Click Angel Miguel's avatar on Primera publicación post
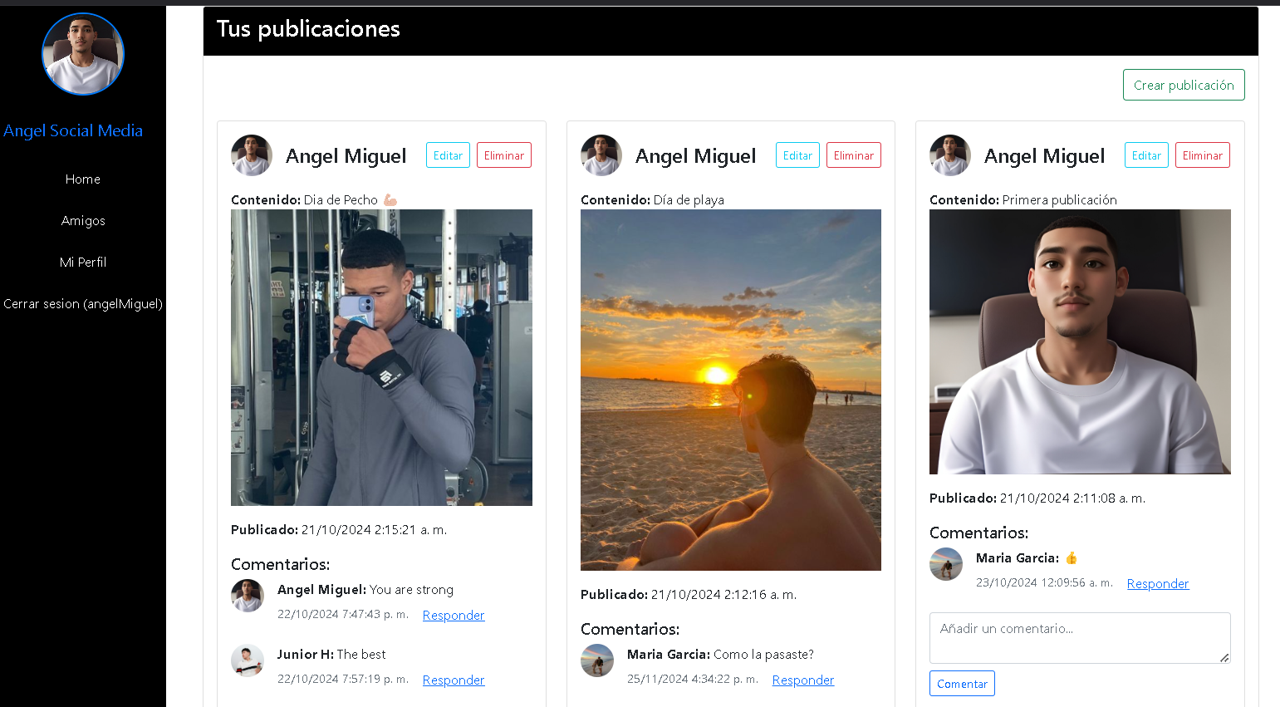 pos(949,155)
